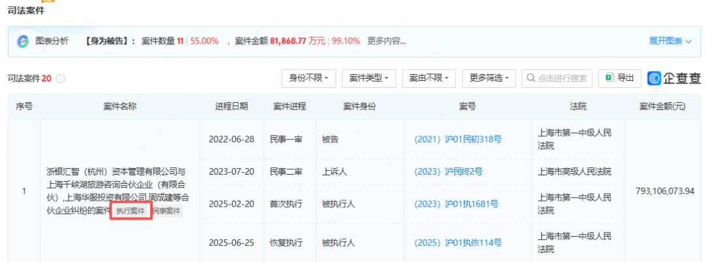This screenshot has height=262, width=705.
Task: Click the amount 793,106,073.94
Action: 665,191
